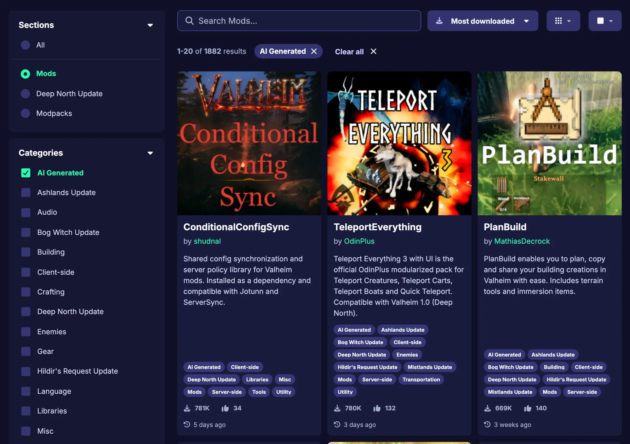Click ConditionalConfigSync last-updated clock icon

(x=187, y=424)
